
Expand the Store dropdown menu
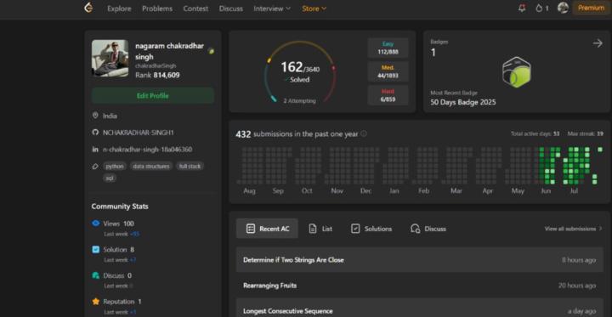[x=314, y=8]
